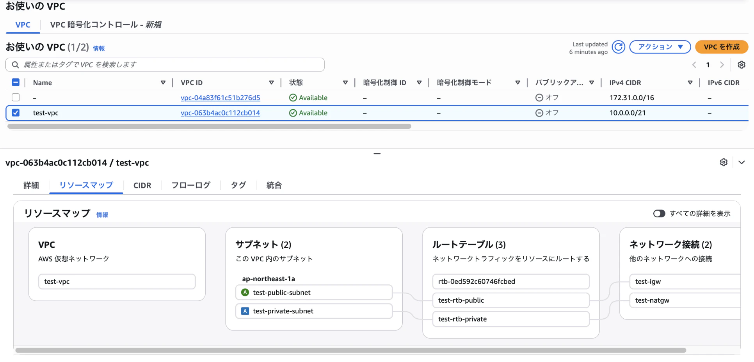
Task: Sort by IPv4 CIDR column arrow
Action: click(x=690, y=83)
